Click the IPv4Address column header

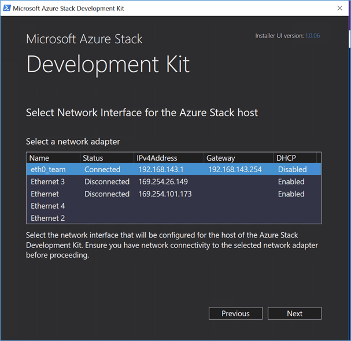coord(169,158)
